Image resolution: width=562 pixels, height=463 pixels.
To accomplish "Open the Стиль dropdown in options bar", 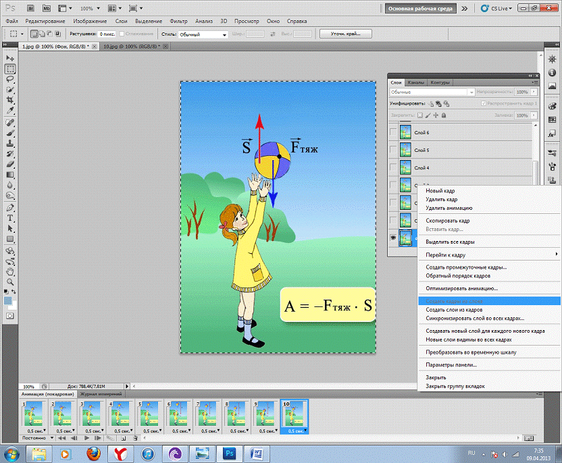I will point(203,34).
